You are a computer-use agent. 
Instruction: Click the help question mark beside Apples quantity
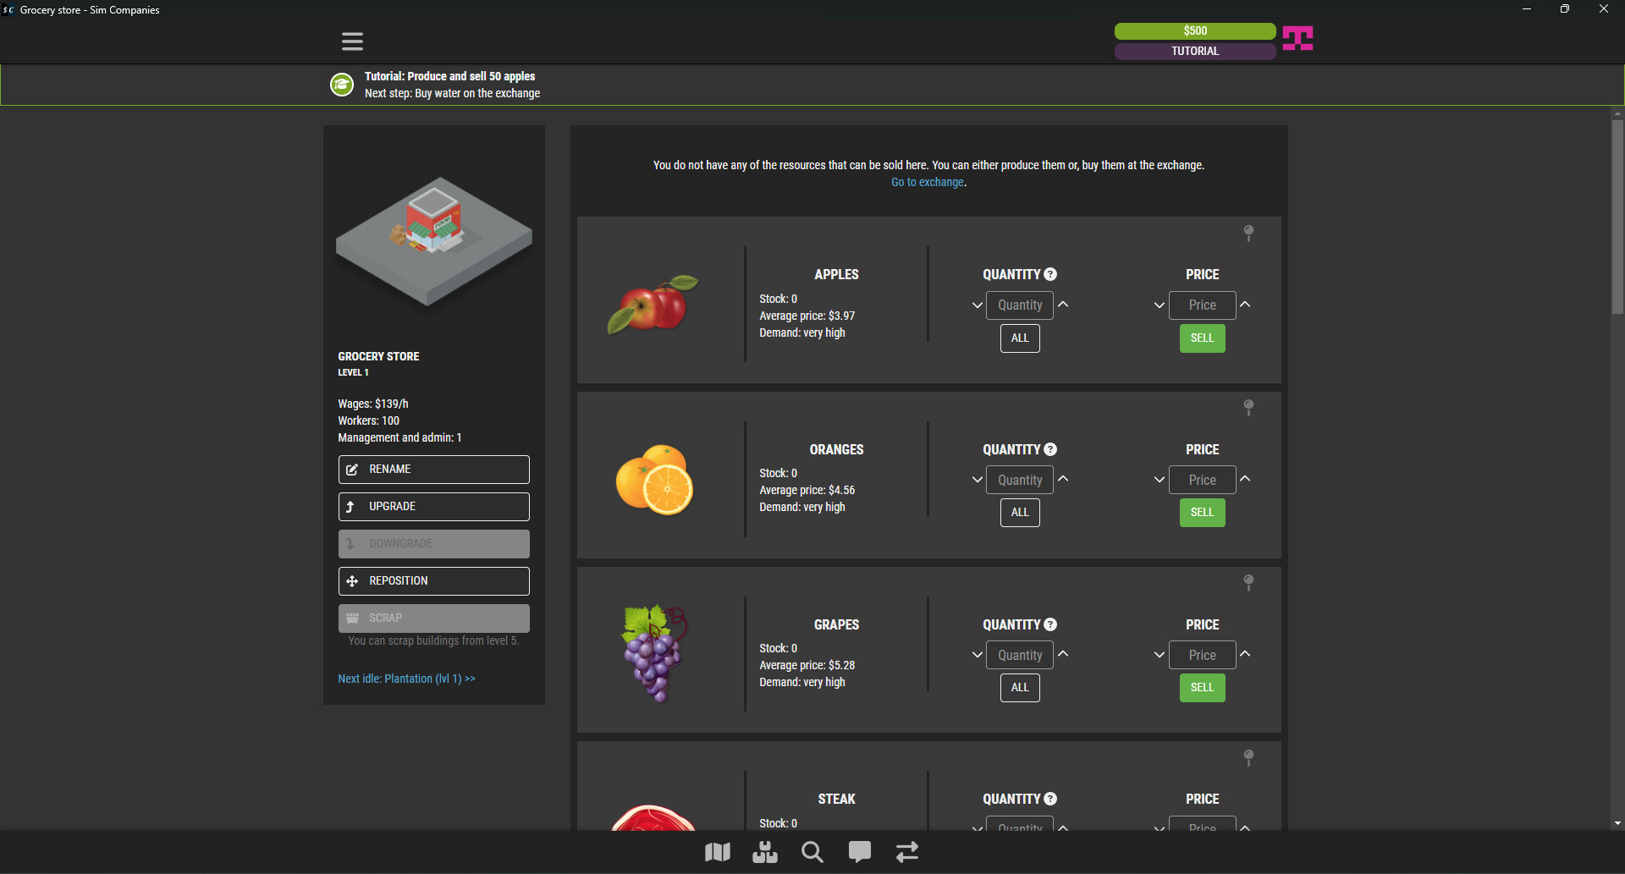(1050, 273)
